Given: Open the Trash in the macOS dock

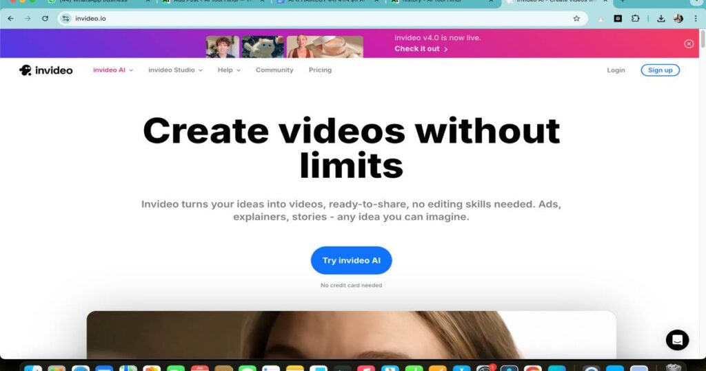Looking at the screenshot, I should pyautogui.click(x=673, y=368).
